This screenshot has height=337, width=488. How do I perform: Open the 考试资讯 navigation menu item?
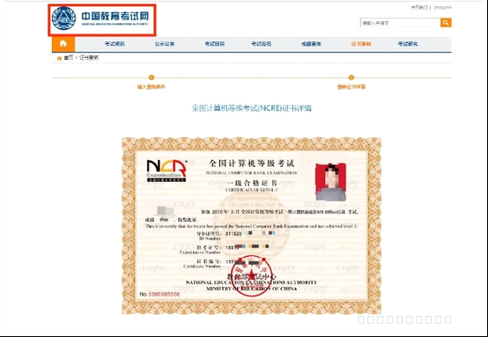click(x=114, y=44)
